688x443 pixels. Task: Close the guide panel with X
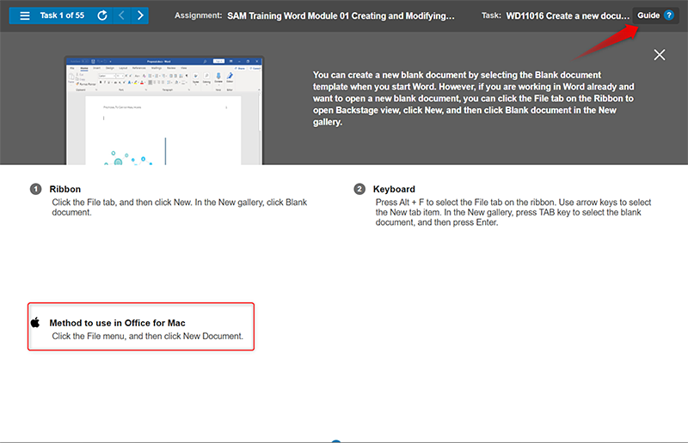click(x=660, y=55)
